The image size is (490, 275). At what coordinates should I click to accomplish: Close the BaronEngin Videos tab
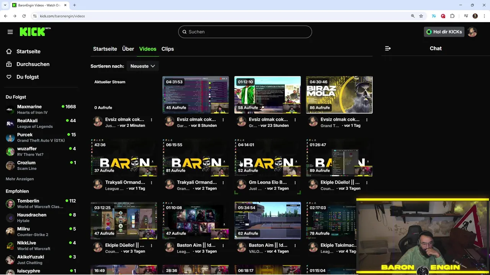tap(65, 5)
